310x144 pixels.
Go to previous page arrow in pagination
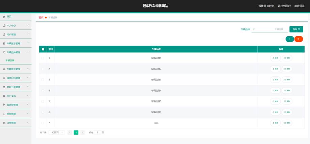70,133
